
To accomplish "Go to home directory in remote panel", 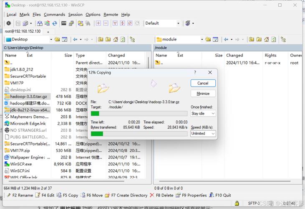I will tap(267, 39).
